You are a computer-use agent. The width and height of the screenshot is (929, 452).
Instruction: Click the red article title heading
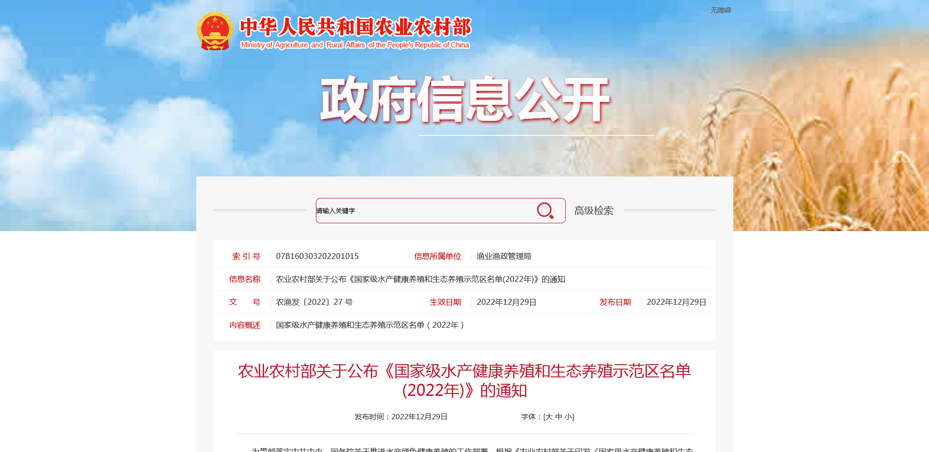[464, 380]
